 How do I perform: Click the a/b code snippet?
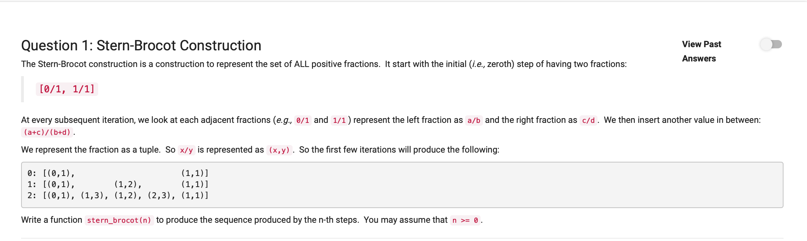point(474,120)
